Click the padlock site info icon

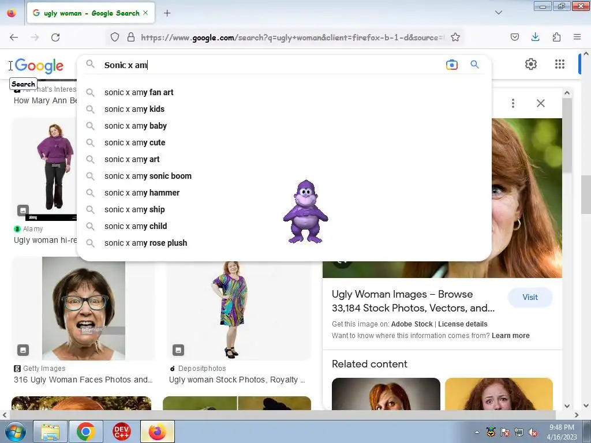pos(131,37)
